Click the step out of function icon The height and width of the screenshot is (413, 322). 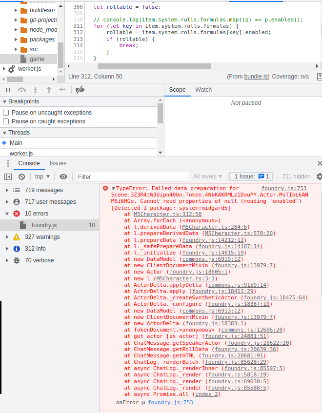(49, 90)
